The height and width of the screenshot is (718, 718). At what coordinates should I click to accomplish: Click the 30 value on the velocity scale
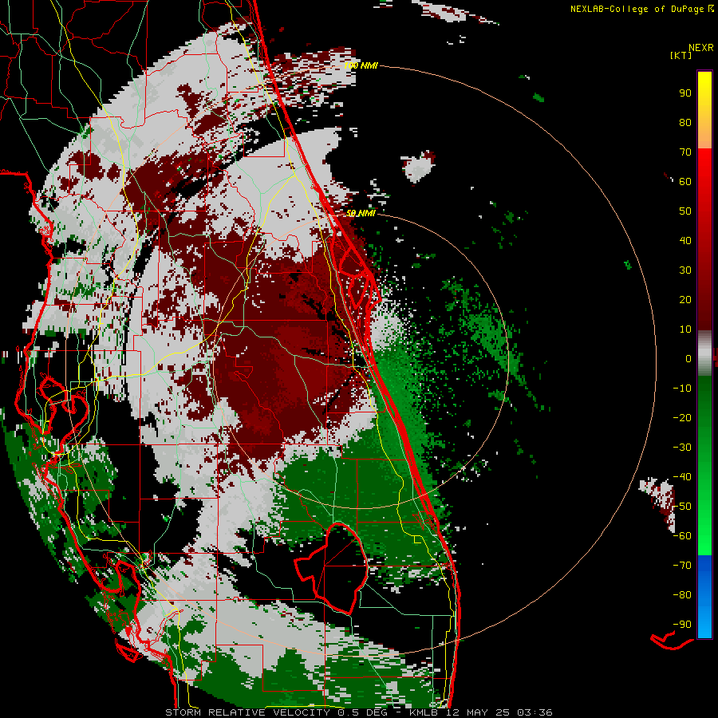pos(685,270)
